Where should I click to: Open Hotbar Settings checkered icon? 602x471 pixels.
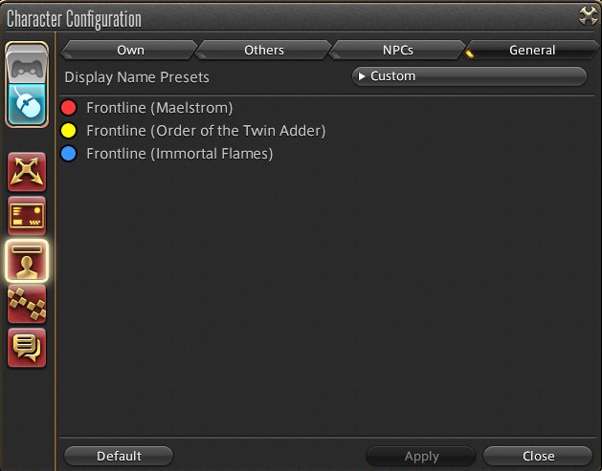pyautogui.click(x=27, y=304)
